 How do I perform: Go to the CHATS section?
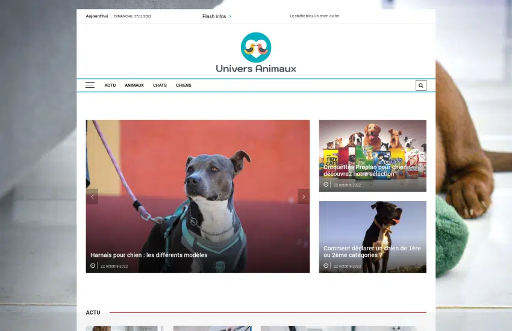[x=160, y=85]
